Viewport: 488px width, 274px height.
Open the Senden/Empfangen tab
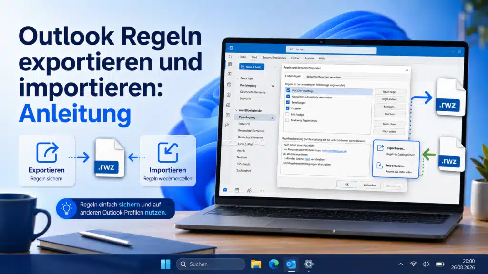[274, 58]
